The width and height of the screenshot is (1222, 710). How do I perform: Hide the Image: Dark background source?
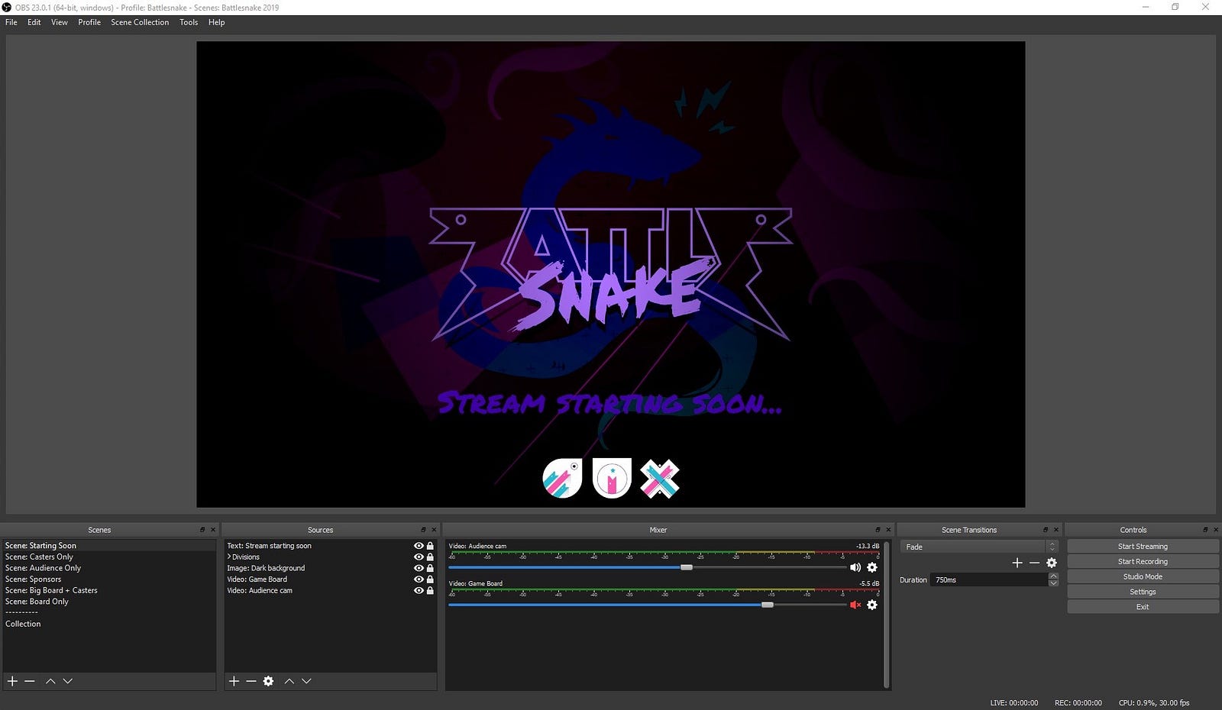tap(419, 568)
